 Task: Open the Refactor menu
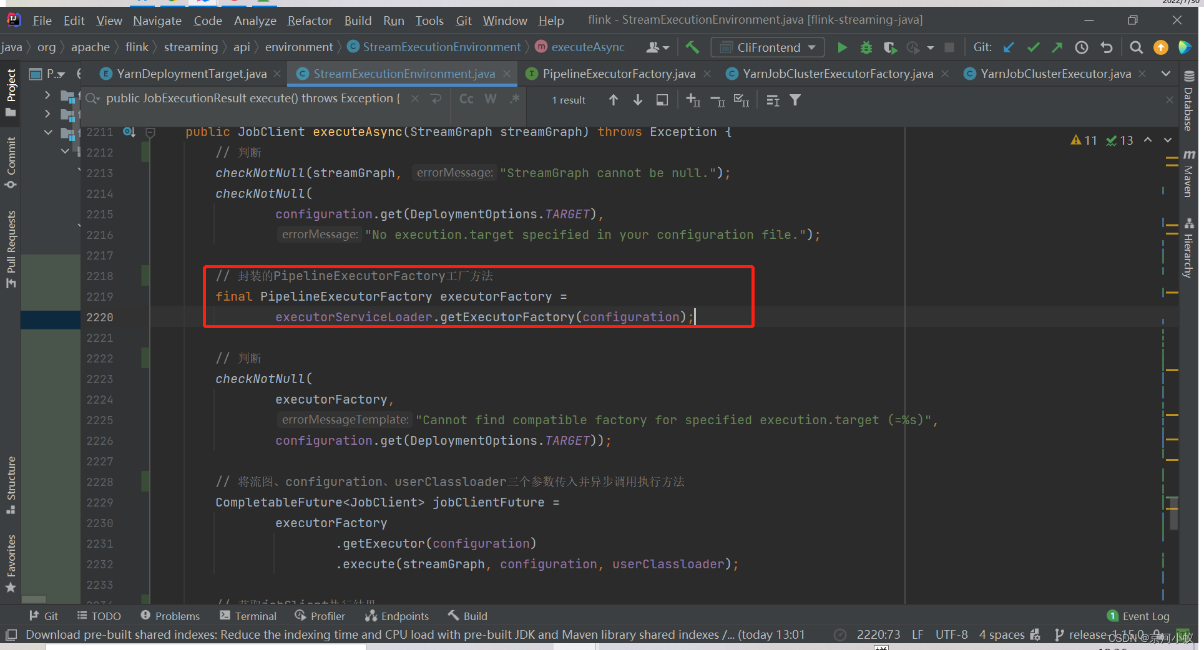point(310,20)
